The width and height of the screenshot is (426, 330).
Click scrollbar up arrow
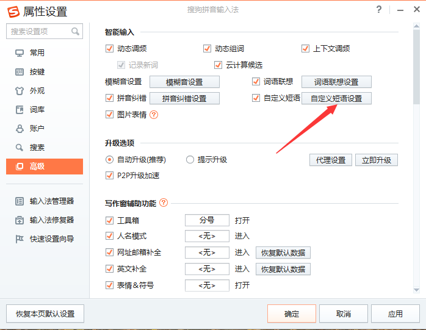[x=416, y=26]
